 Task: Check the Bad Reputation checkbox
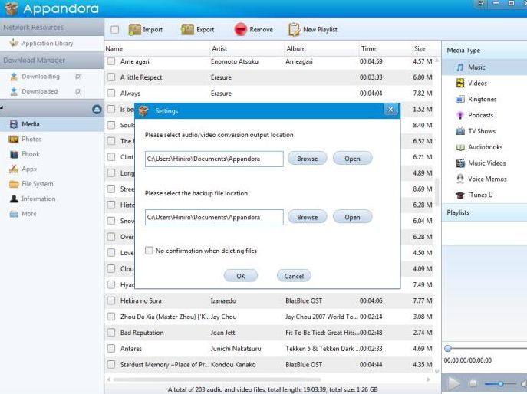111,333
